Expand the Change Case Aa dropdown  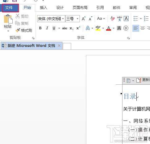click(x=101, y=19)
